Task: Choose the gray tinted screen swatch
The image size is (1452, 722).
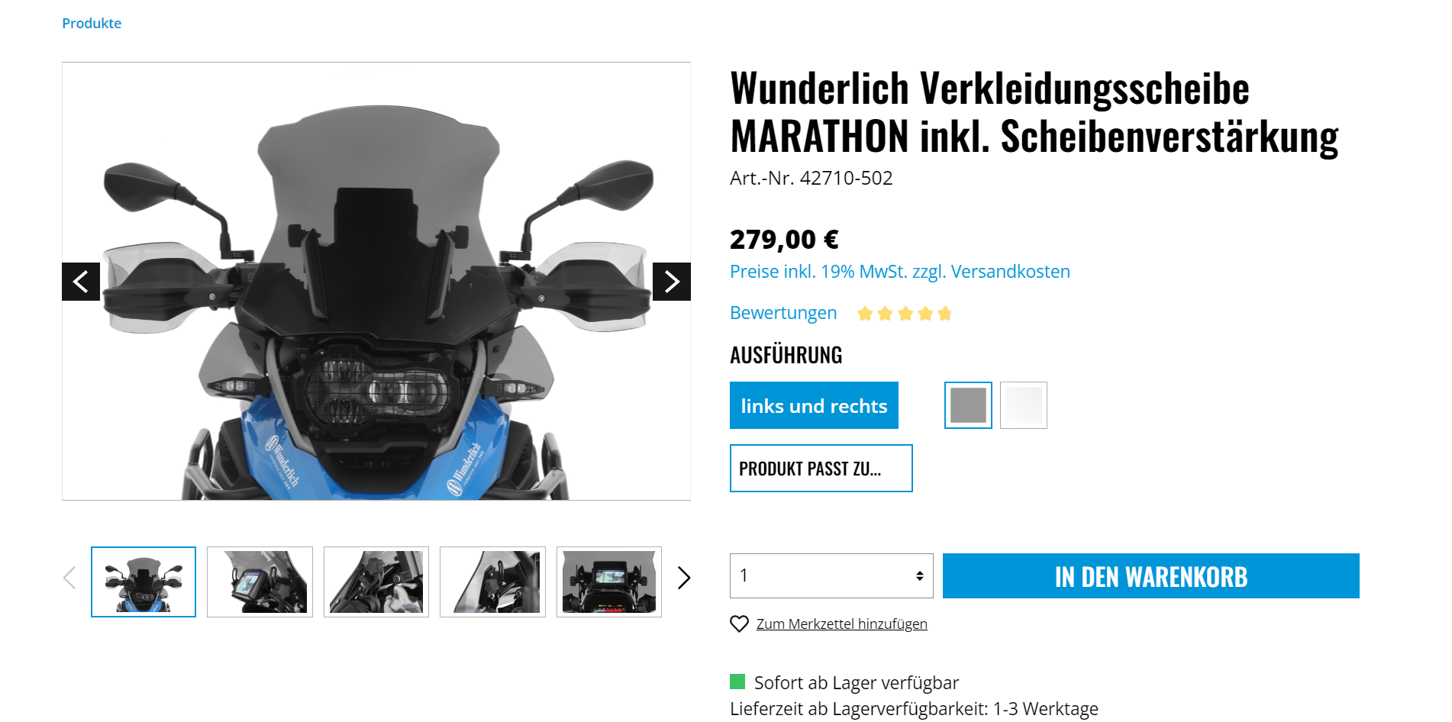Action: pyautogui.click(x=968, y=405)
